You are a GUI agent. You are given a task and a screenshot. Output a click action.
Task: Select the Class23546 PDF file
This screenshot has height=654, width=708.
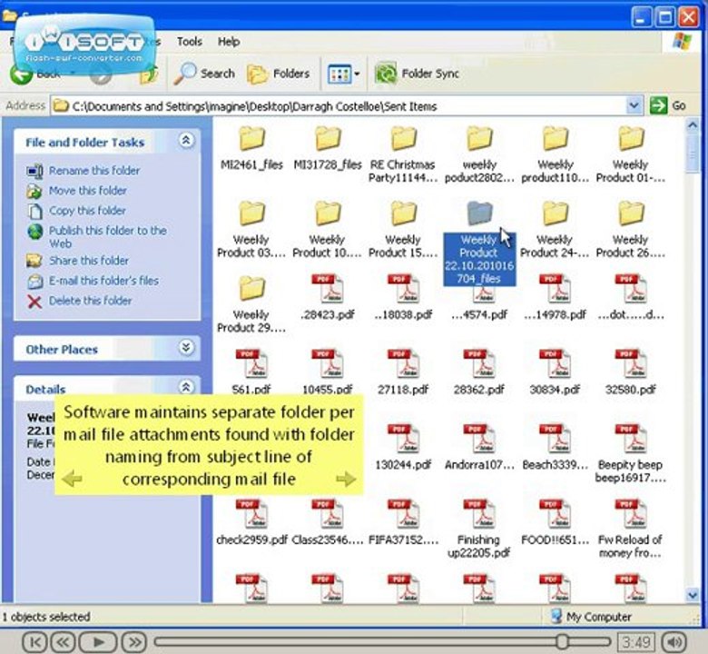tap(328, 522)
